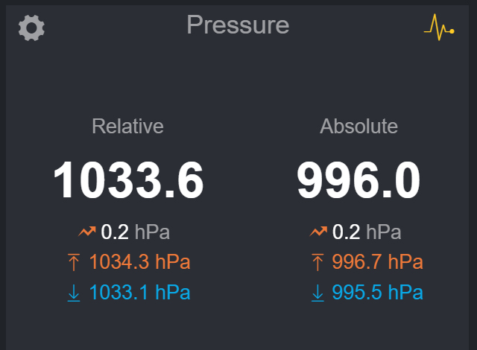477x350 pixels.
Task: Click the relative daily low down-arrow icon
Action: (x=74, y=293)
